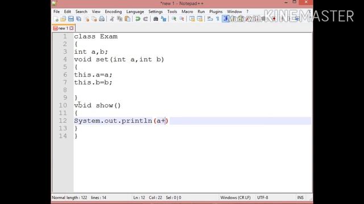Open the Settings menu
Image resolution: width=364 pixels, height=204 pixels.
155,11
